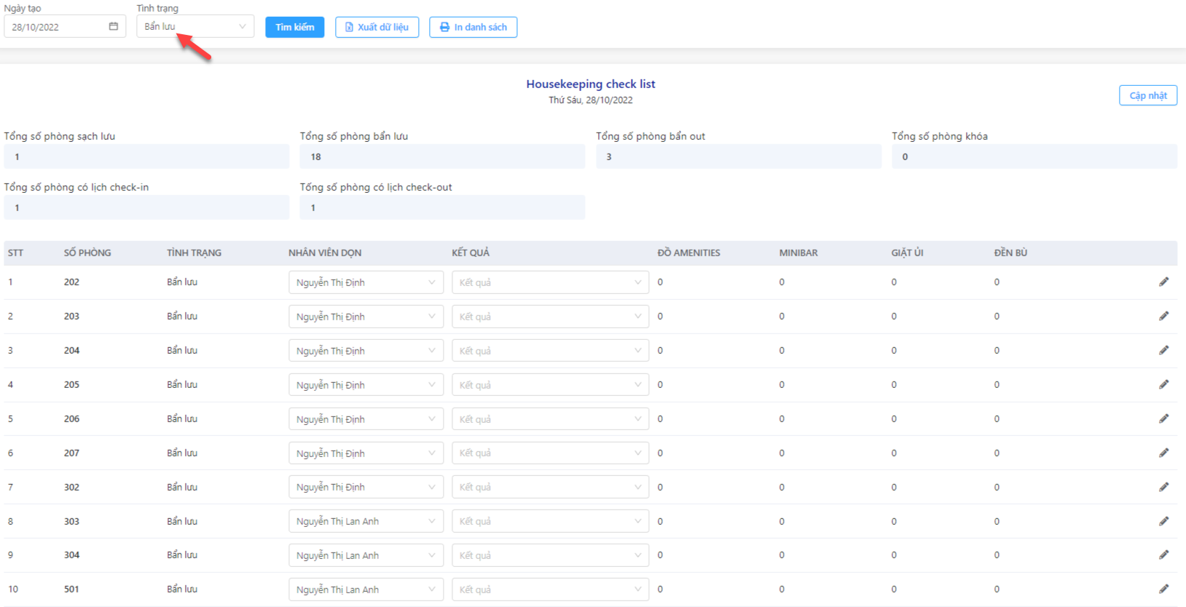Expand staff dropdown for room 303
This screenshot has width=1186, height=607.
pyautogui.click(x=366, y=521)
